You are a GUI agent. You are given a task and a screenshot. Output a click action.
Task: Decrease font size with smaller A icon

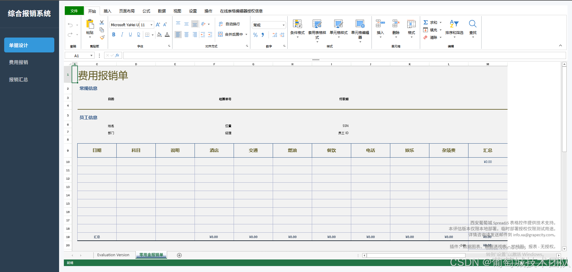tap(165, 25)
